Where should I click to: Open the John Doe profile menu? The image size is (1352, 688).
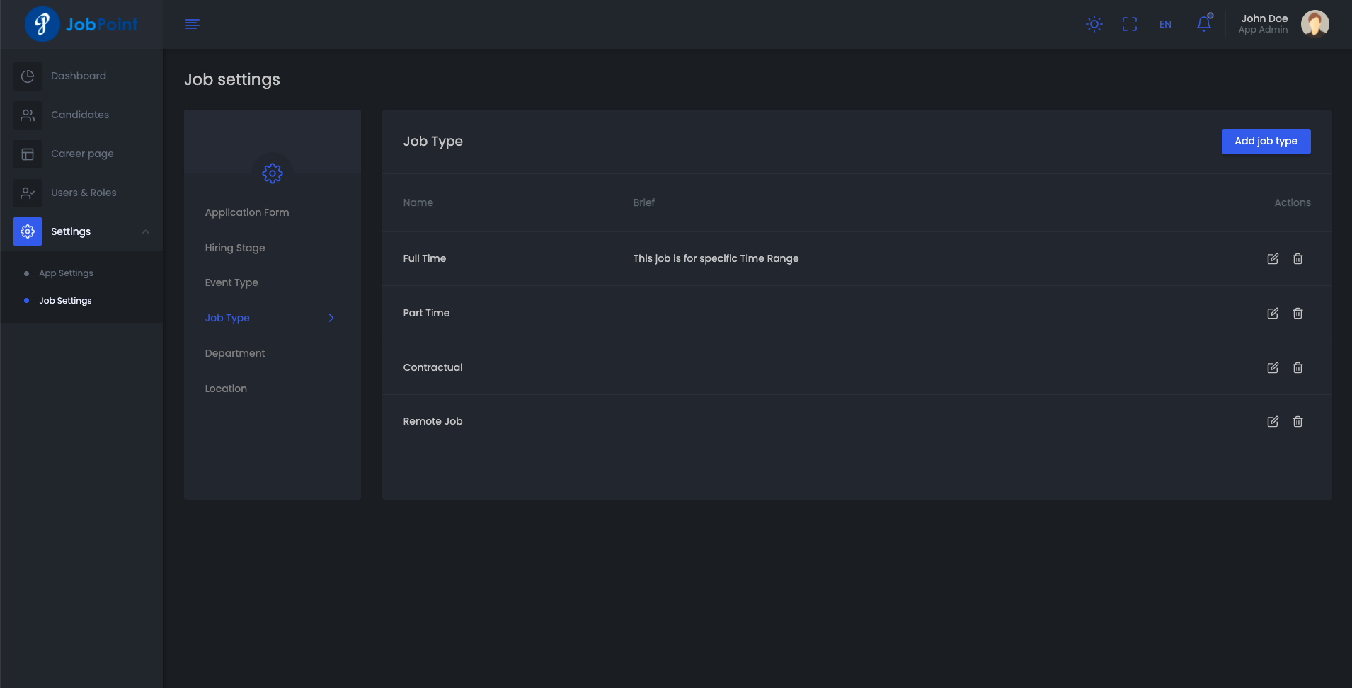point(1264,23)
